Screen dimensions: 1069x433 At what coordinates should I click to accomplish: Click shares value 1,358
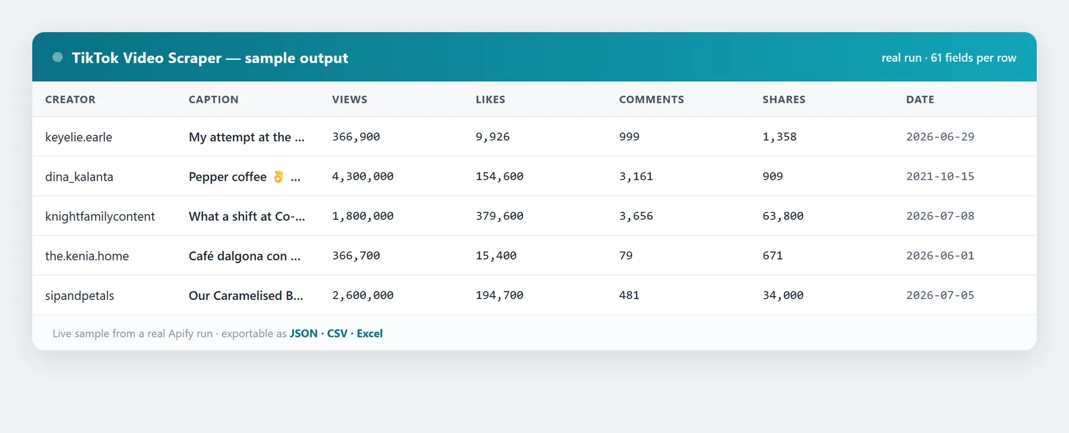pos(779,137)
